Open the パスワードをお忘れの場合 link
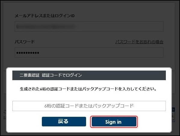Viewport: 180px width, 136px height. pos(139,42)
